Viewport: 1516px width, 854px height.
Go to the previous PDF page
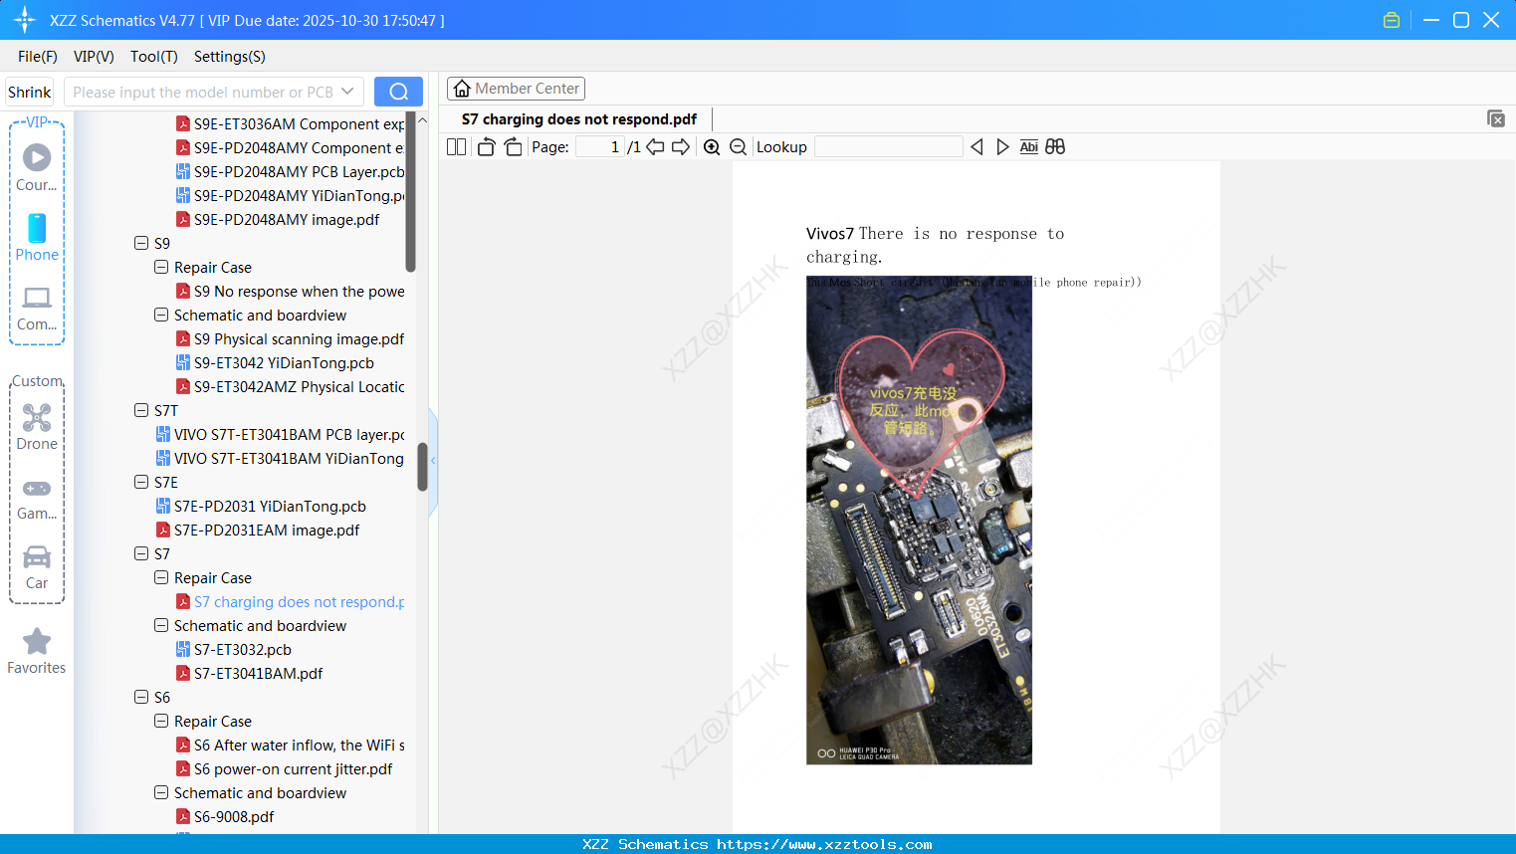[655, 147]
